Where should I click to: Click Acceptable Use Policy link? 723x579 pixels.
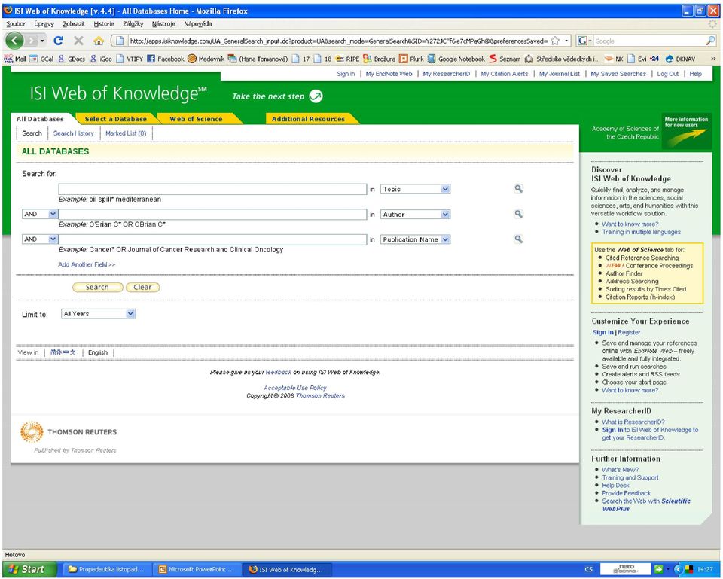(x=295, y=388)
